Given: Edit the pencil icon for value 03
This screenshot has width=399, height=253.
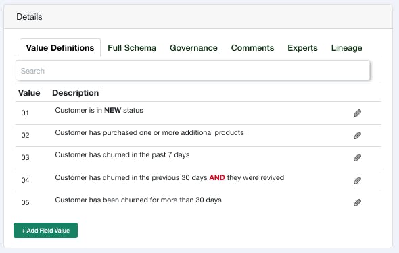Looking at the screenshot, I should [x=357, y=158].
